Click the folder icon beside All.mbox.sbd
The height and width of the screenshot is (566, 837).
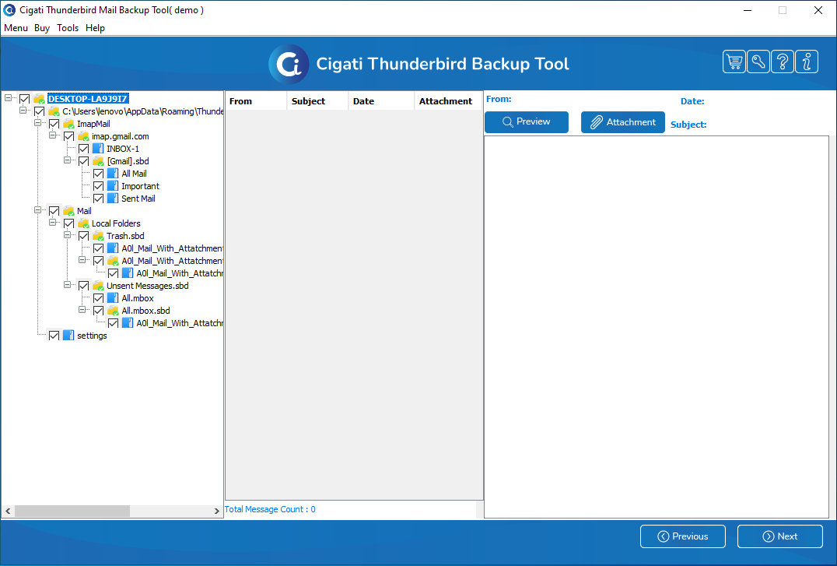click(113, 311)
